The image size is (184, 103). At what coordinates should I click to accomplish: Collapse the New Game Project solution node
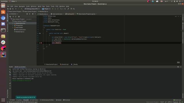coord(9,19)
